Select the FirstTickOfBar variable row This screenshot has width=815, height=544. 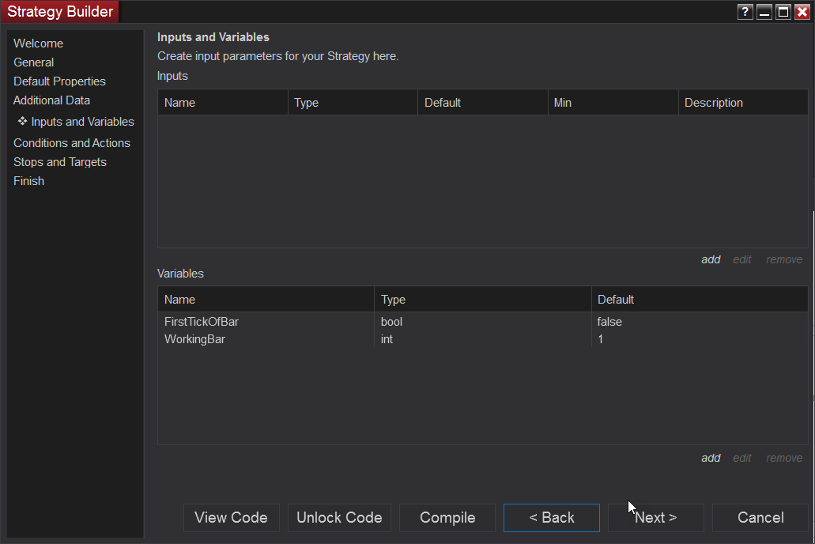(x=202, y=322)
